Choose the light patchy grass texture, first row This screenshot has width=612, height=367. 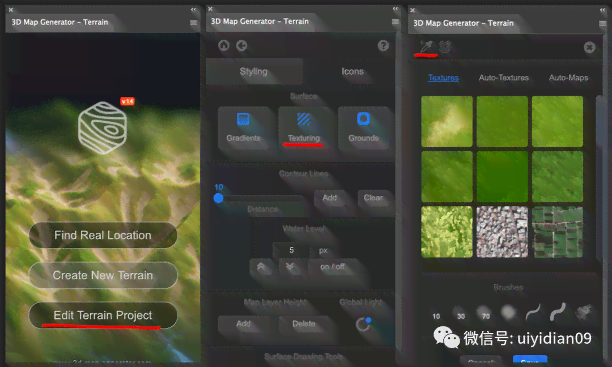(447, 122)
